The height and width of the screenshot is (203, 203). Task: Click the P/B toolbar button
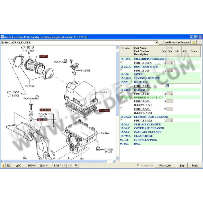[64, 166]
